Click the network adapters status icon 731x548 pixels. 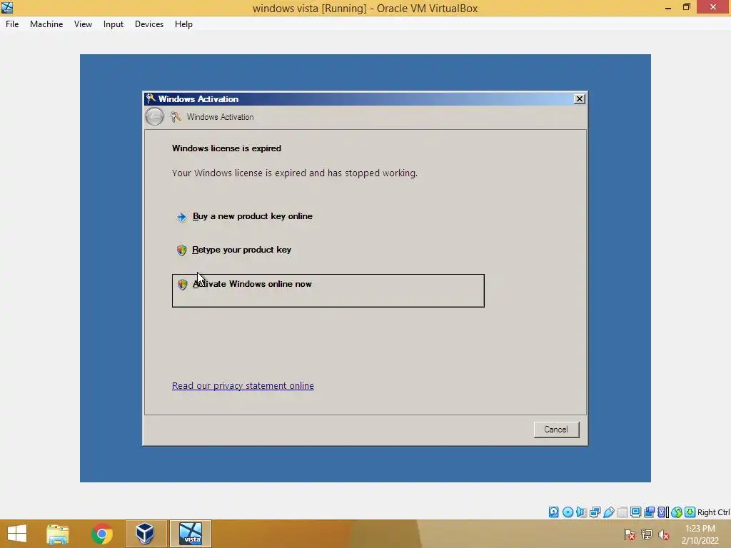pyautogui.click(x=595, y=512)
